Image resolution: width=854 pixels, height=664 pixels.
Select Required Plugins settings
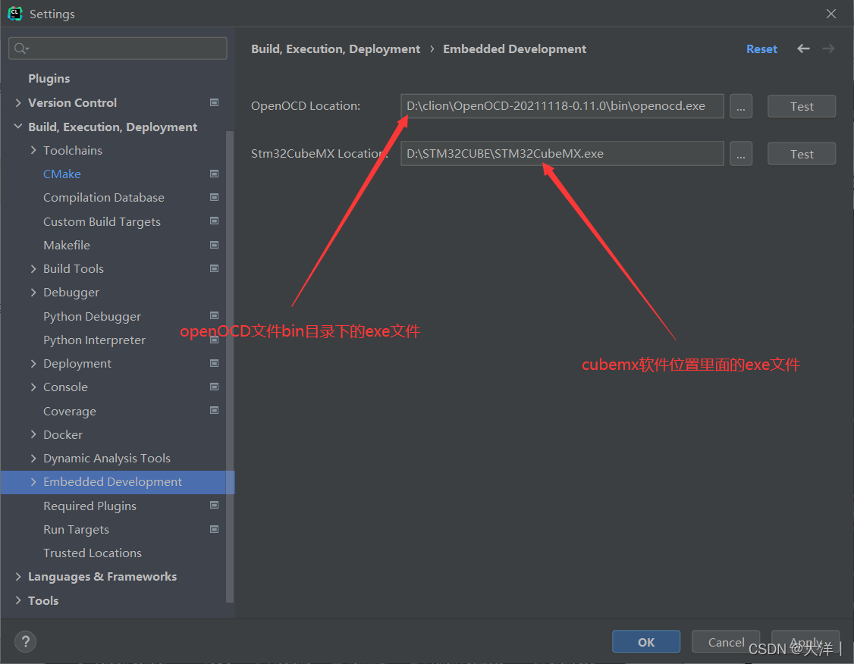(89, 506)
